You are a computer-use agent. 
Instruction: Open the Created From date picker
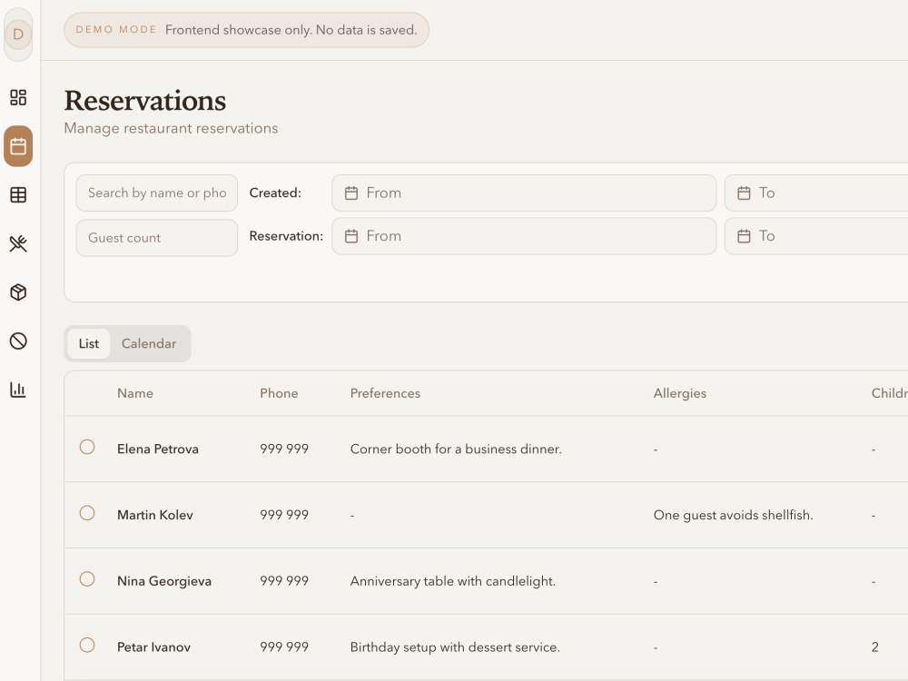coord(524,192)
